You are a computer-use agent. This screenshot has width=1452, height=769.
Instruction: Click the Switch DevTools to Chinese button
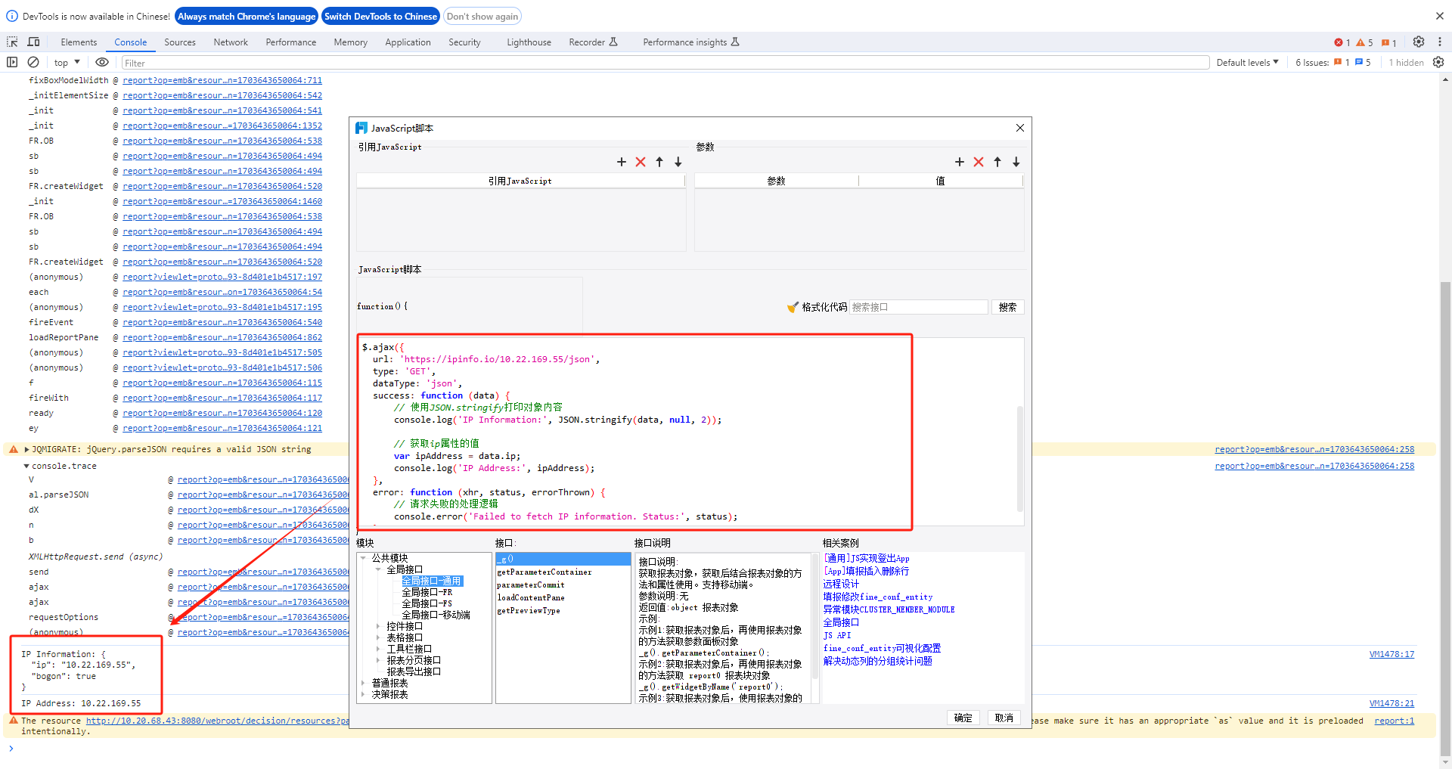tap(380, 17)
